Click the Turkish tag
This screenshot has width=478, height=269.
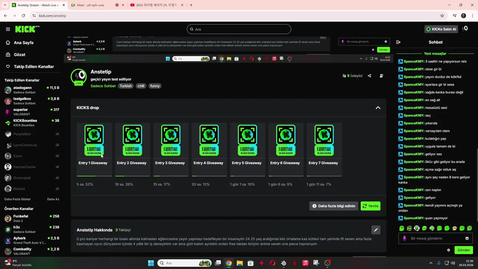click(125, 86)
